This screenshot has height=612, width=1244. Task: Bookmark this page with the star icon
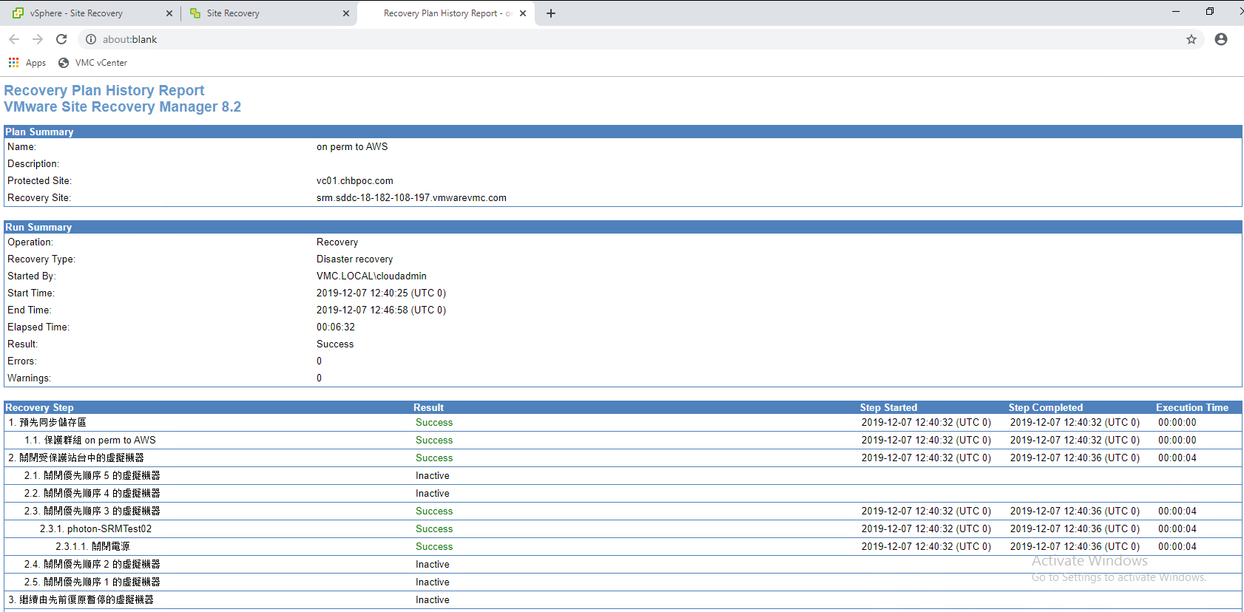[1191, 39]
